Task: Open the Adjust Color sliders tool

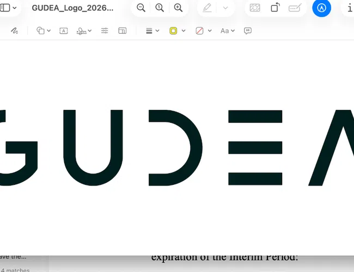Action: pos(105,30)
